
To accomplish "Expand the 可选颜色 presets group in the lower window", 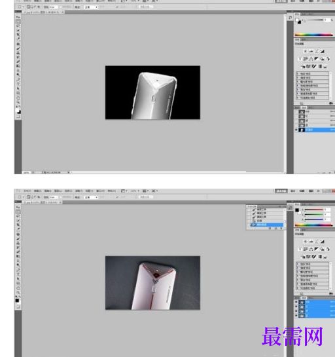I will (x=298, y=288).
